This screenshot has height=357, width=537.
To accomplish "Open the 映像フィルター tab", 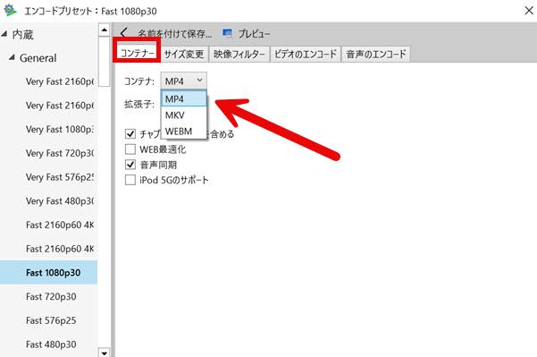I will pos(239,55).
